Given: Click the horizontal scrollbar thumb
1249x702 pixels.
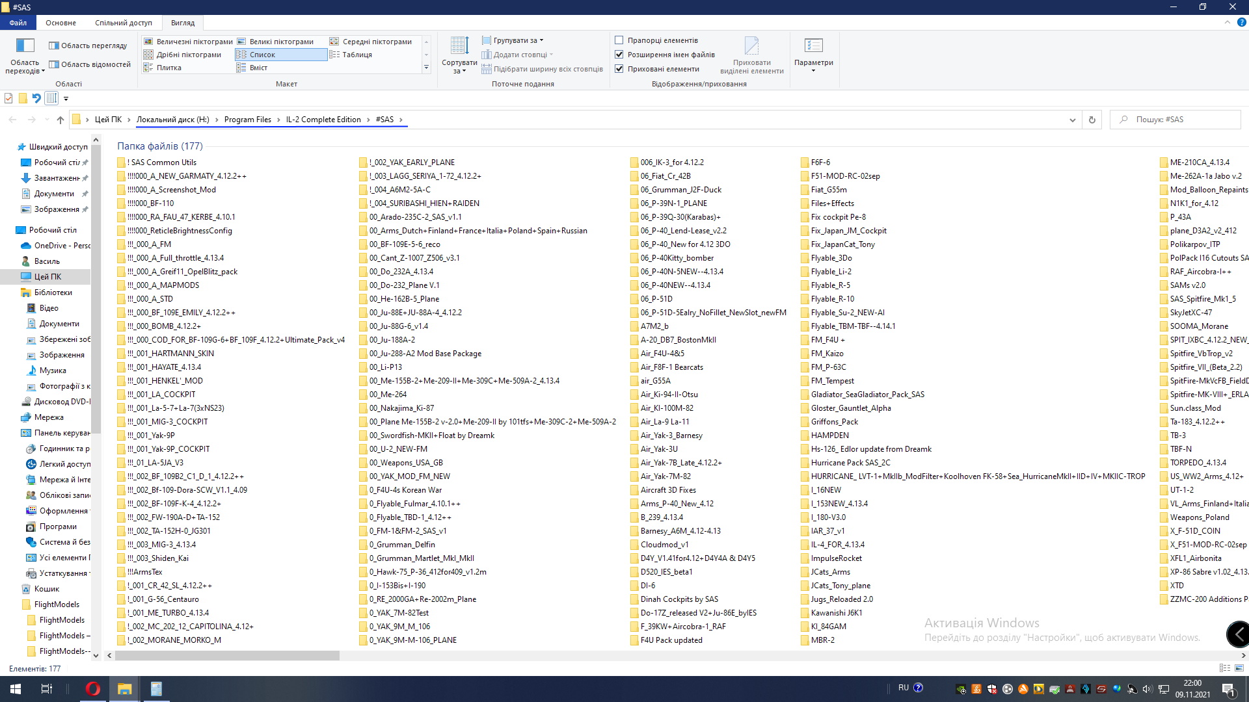Looking at the screenshot, I should click(x=227, y=656).
